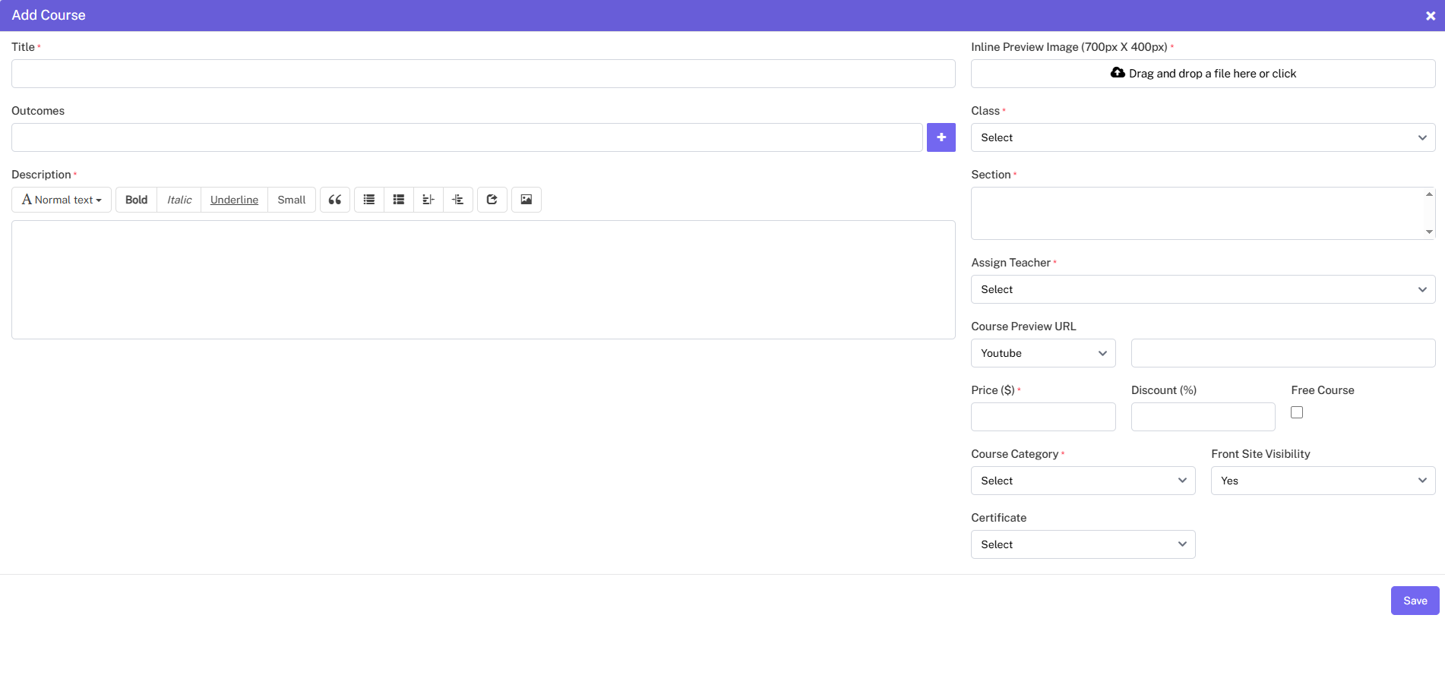Click the outdent icon in the toolbar
This screenshot has height=697, width=1445.
428,200
